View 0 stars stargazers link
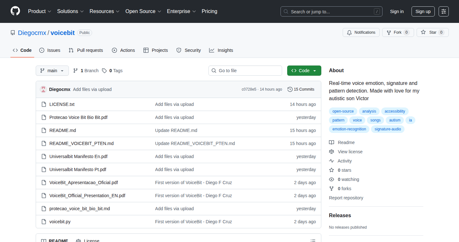The width and height of the screenshot is (459, 242). (340, 170)
